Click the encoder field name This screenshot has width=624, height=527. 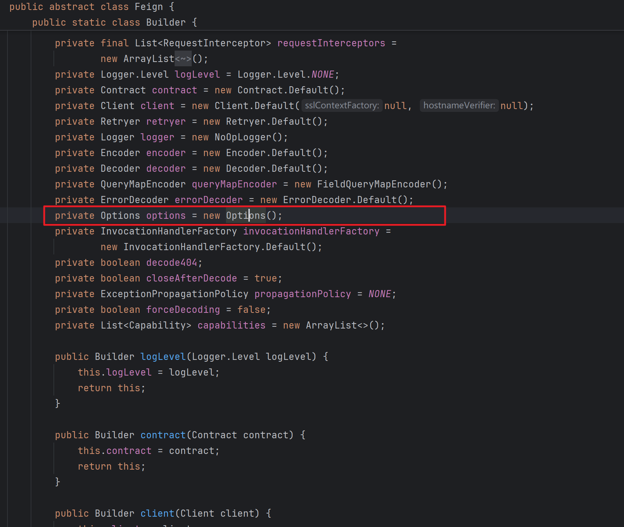[166, 153]
